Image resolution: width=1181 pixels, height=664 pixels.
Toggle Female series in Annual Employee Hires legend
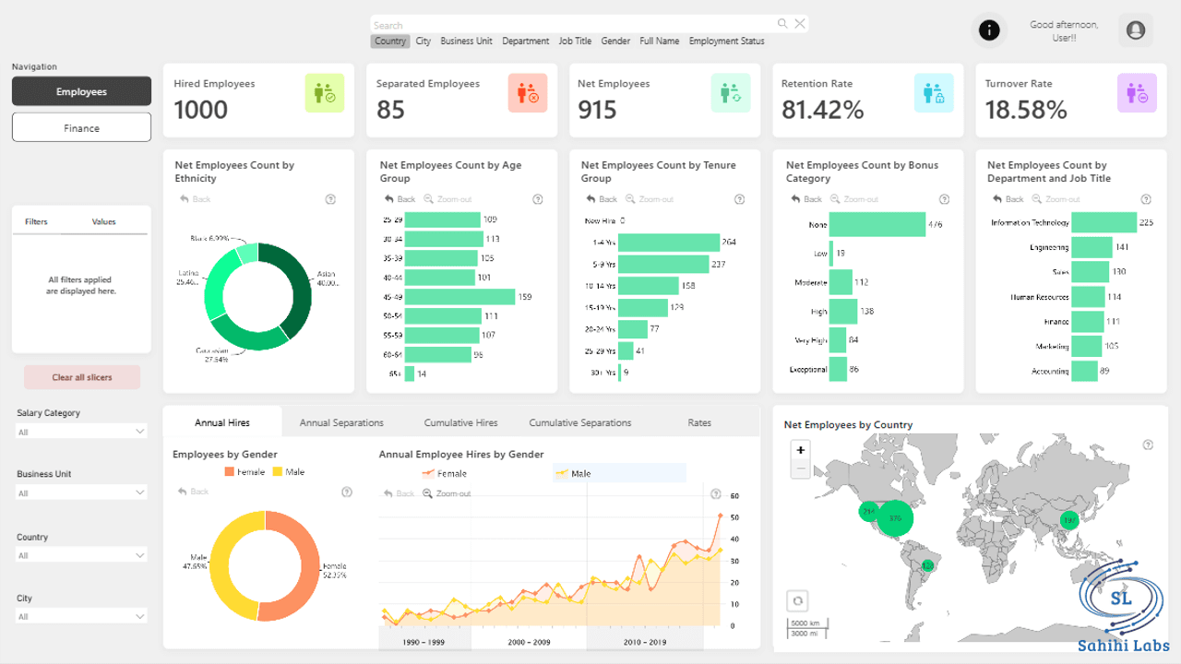tap(445, 473)
